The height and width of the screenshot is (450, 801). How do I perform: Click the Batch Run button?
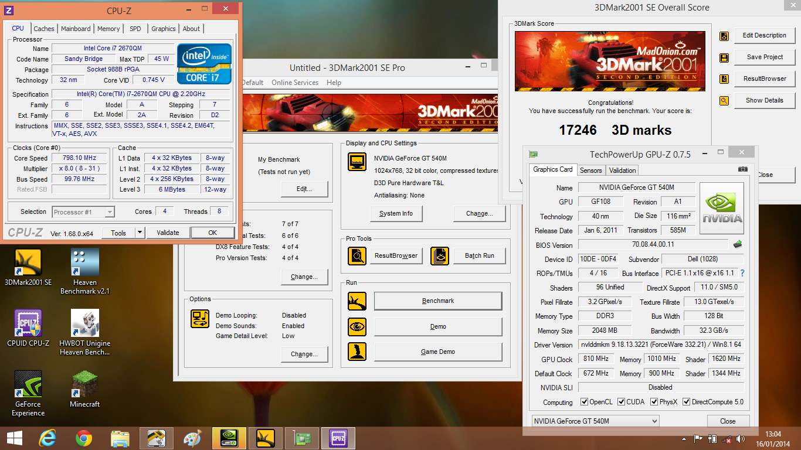pyautogui.click(x=479, y=255)
